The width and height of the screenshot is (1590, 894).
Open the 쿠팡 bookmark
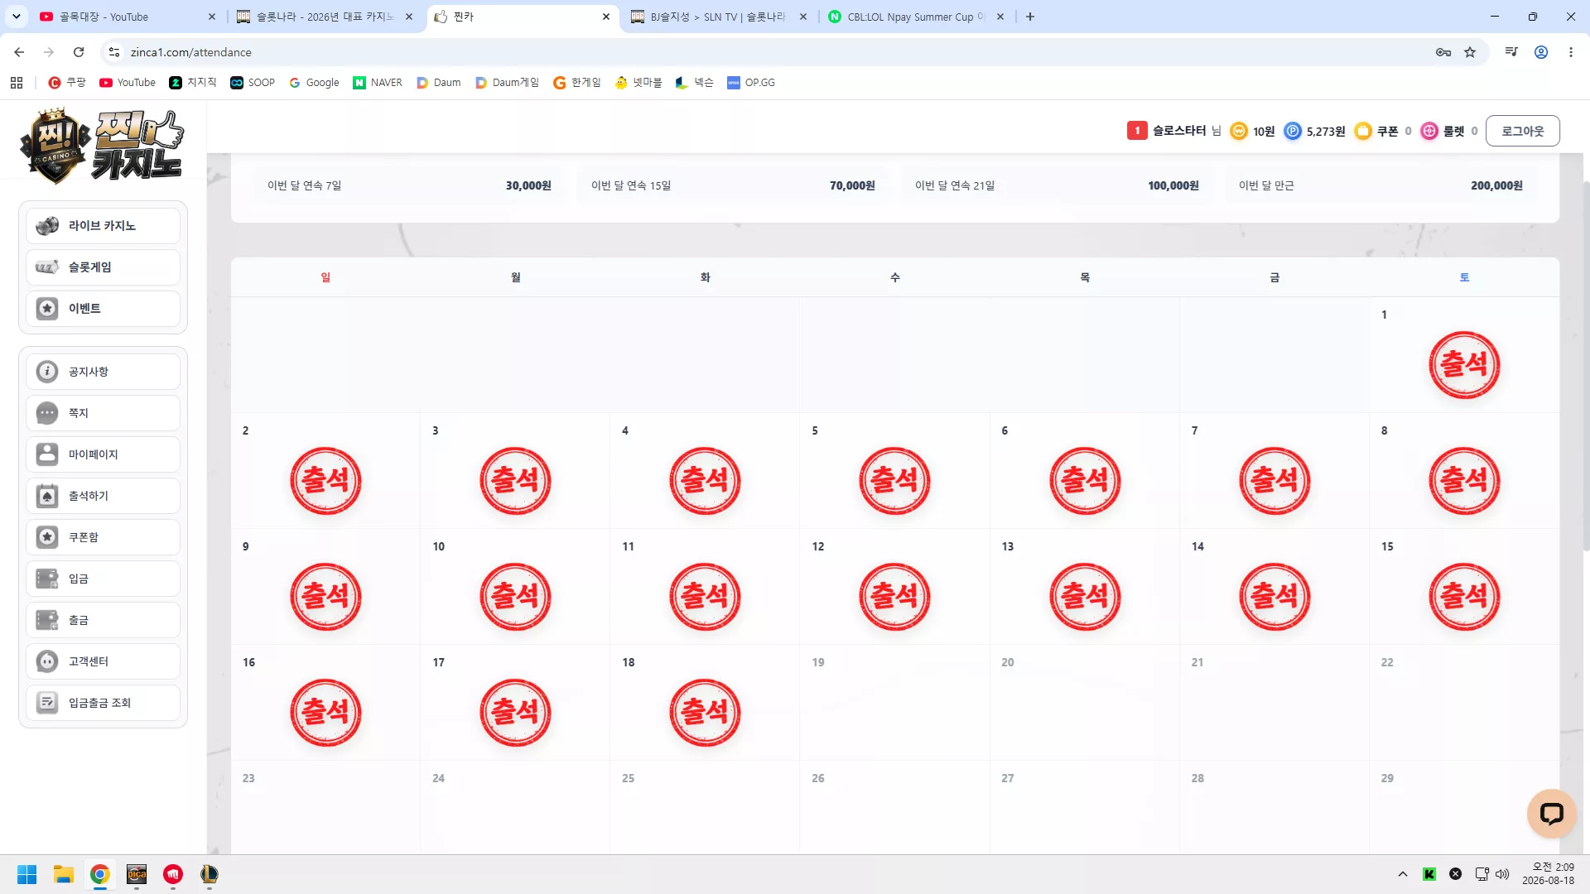tap(67, 83)
